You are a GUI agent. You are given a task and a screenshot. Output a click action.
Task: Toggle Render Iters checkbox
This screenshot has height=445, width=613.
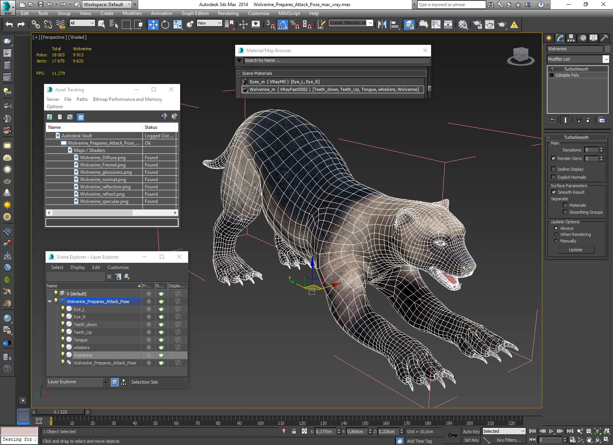(553, 158)
